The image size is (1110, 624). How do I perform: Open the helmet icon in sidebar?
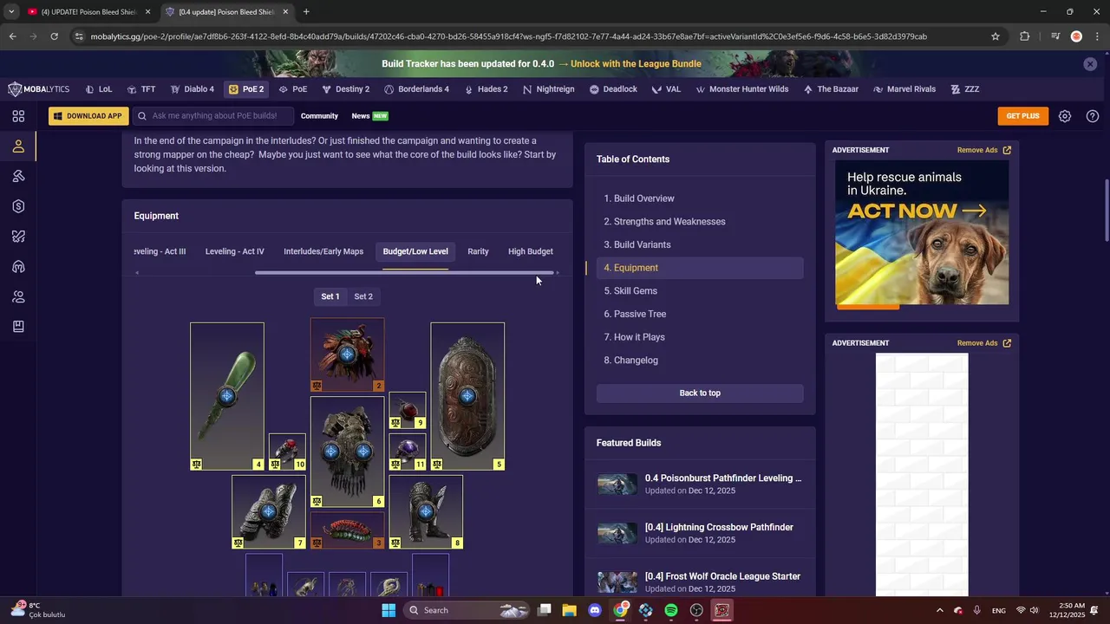tap(18, 267)
